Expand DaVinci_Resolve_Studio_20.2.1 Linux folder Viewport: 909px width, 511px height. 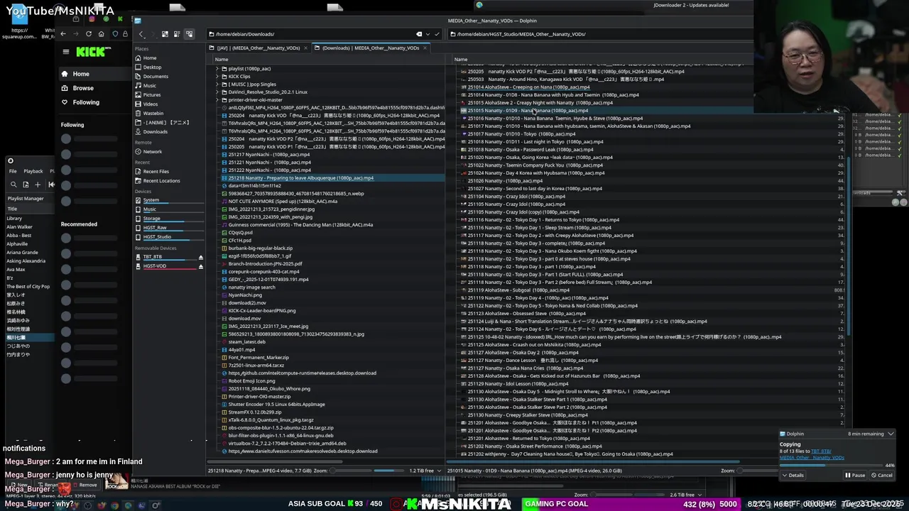point(217,92)
